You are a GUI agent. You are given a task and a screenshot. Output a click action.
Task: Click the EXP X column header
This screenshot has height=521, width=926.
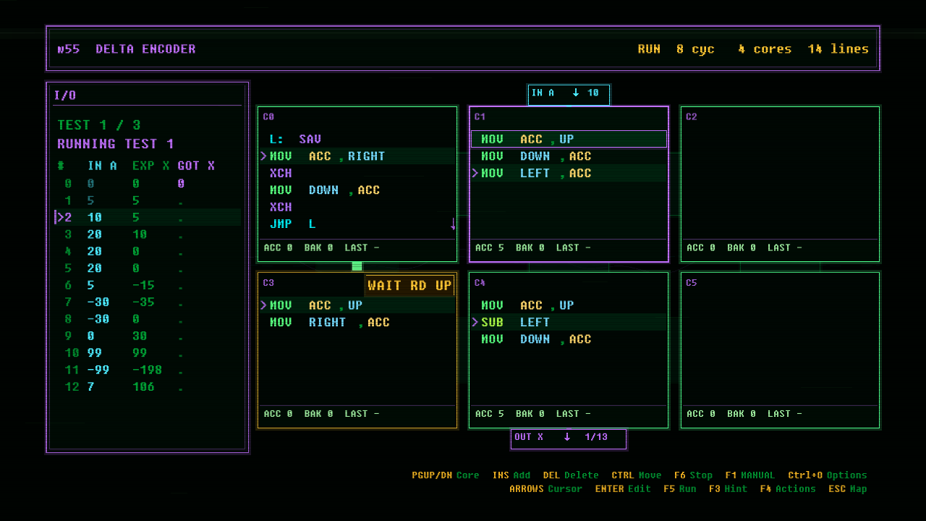151,166
